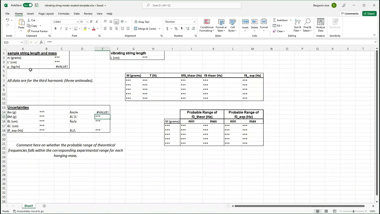Toggle bottom vertical alignment
This screenshot has width=380, height=214.
coord(116,22)
